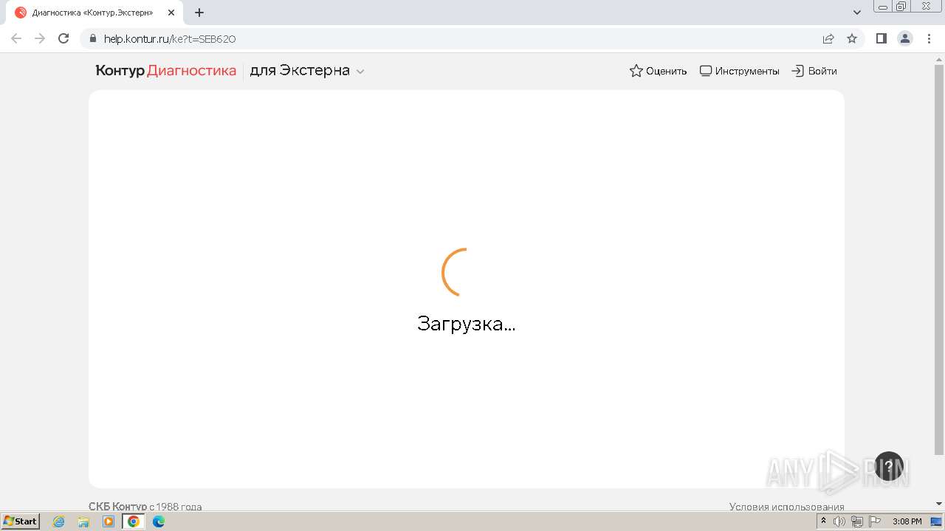This screenshot has height=531, width=945.
Task: Click the scrollbar down arrow
Action: [939, 504]
